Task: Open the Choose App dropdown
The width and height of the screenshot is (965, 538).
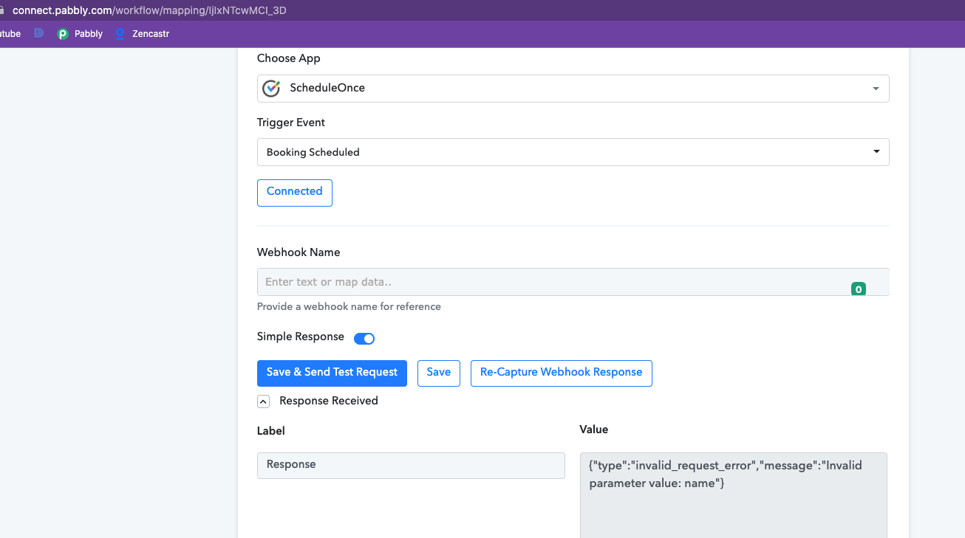Action: [x=573, y=89]
